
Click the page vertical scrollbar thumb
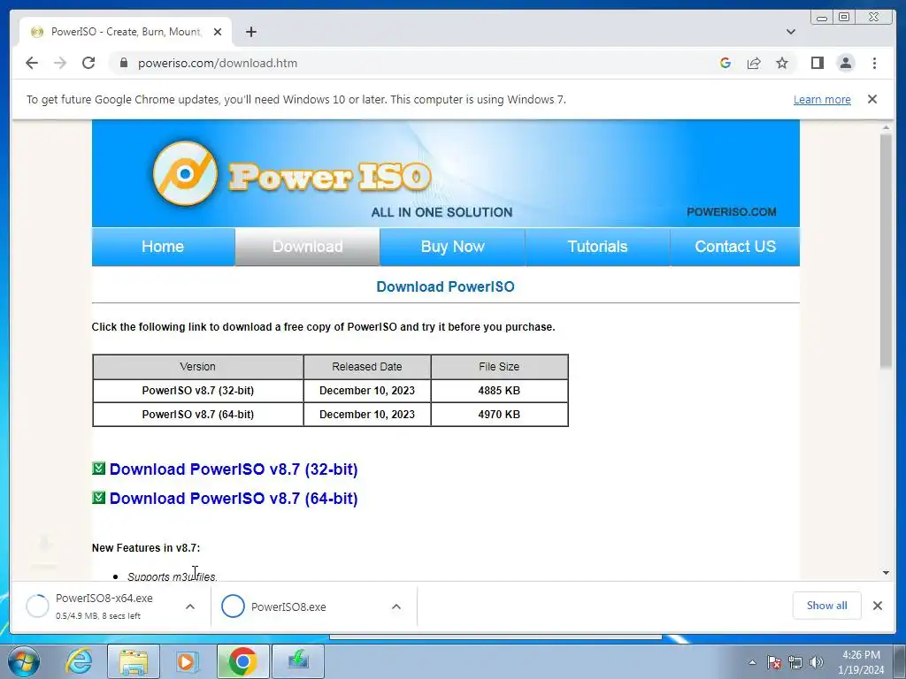click(886, 250)
